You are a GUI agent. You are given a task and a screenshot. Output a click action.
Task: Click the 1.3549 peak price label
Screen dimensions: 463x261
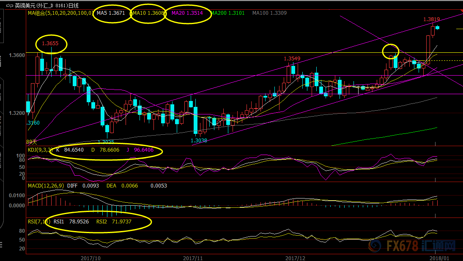coord(292,58)
